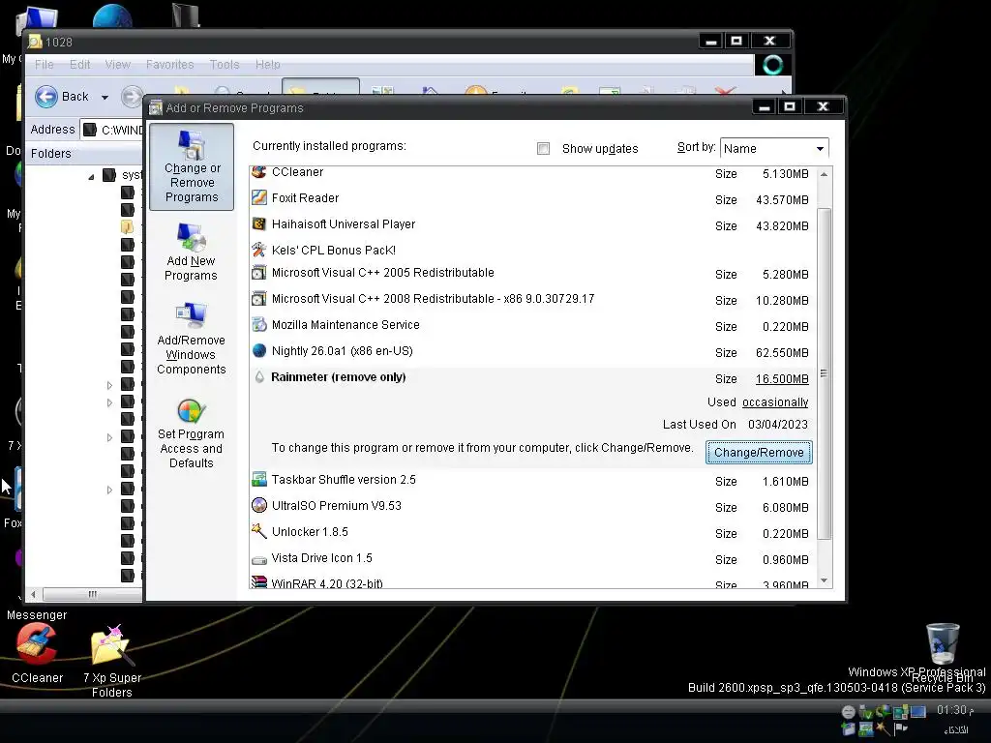Open CCleaner desktop shortcut
This screenshot has height=743, width=991.
(37, 653)
